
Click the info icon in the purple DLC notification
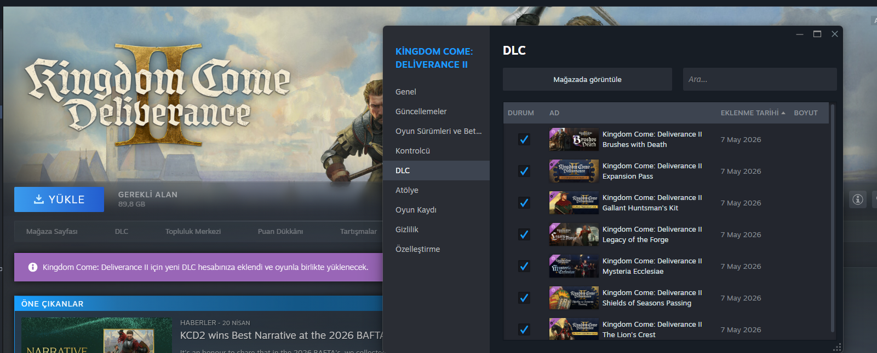33,267
